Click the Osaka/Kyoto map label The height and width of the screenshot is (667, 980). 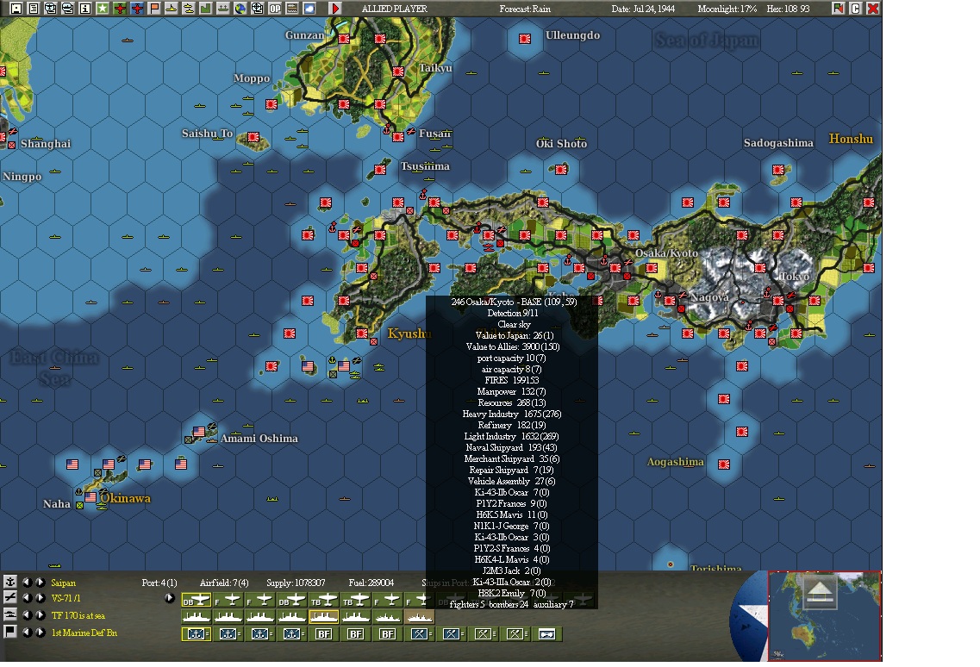(666, 253)
